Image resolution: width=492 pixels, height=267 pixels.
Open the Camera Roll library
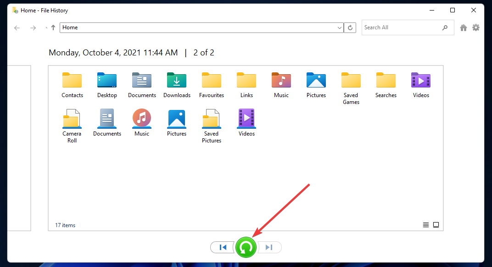72,126
